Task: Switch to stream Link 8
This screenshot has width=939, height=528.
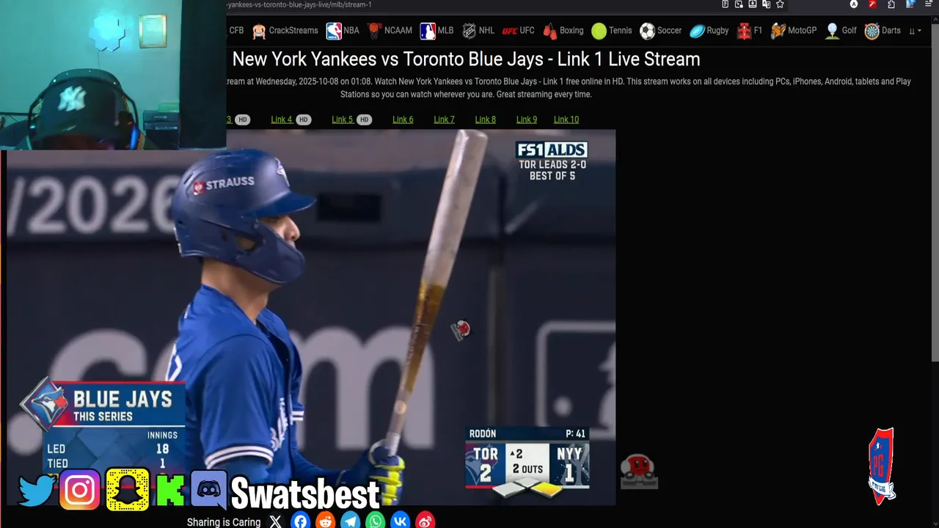Action: (485, 120)
